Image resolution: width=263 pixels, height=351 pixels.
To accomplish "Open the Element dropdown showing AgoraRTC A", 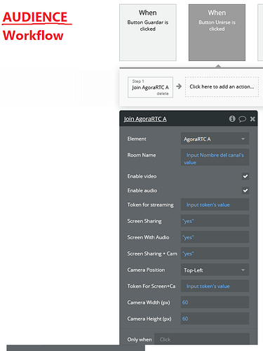I will click(x=215, y=139).
